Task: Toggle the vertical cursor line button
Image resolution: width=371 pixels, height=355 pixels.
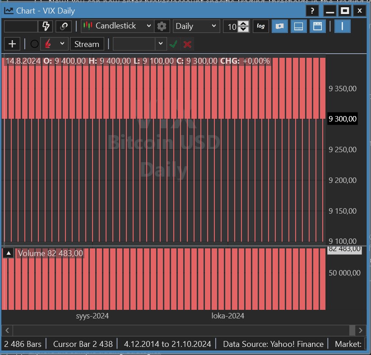Action: (342, 26)
